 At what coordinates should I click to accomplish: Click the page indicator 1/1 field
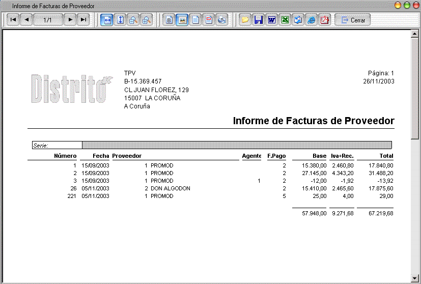point(48,20)
